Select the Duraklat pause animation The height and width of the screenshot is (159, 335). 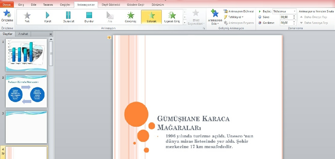(68, 17)
